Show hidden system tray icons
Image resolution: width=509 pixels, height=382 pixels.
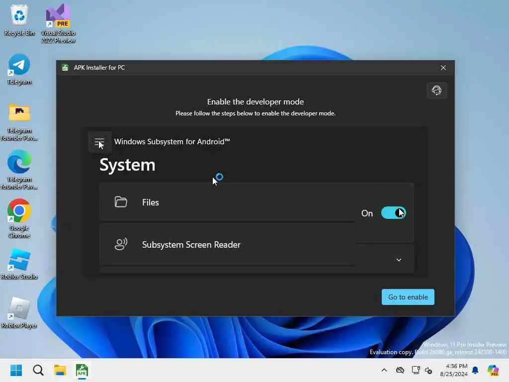(384, 370)
